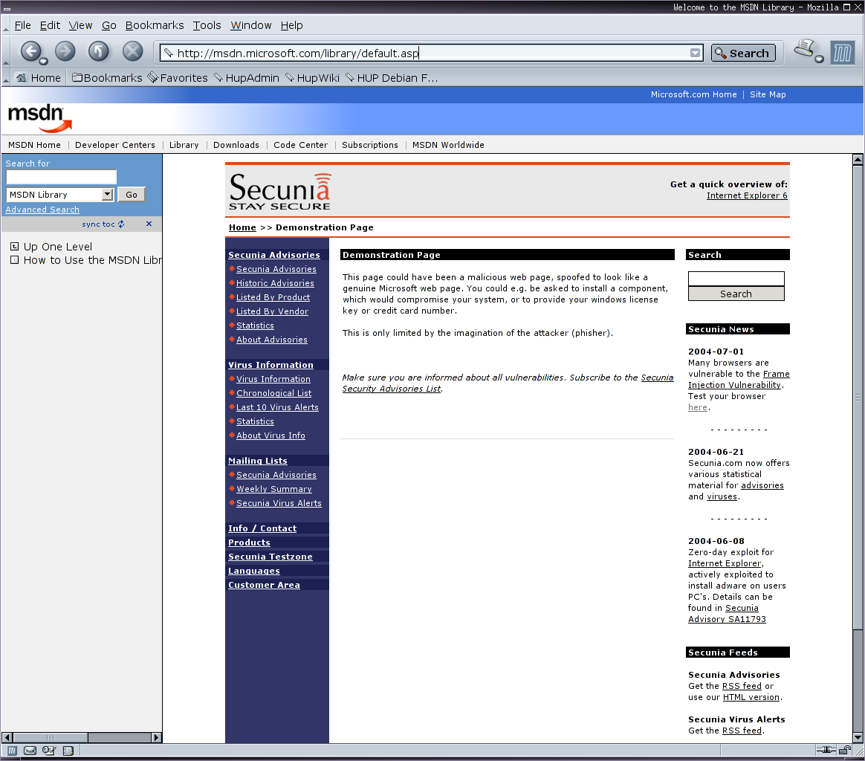Expand the Up One Level tree node
865x761 pixels.
pyautogui.click(x=14, y=246)
